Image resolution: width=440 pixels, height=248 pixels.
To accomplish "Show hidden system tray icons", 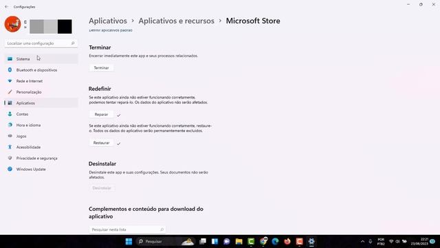I will coord(362,242).
